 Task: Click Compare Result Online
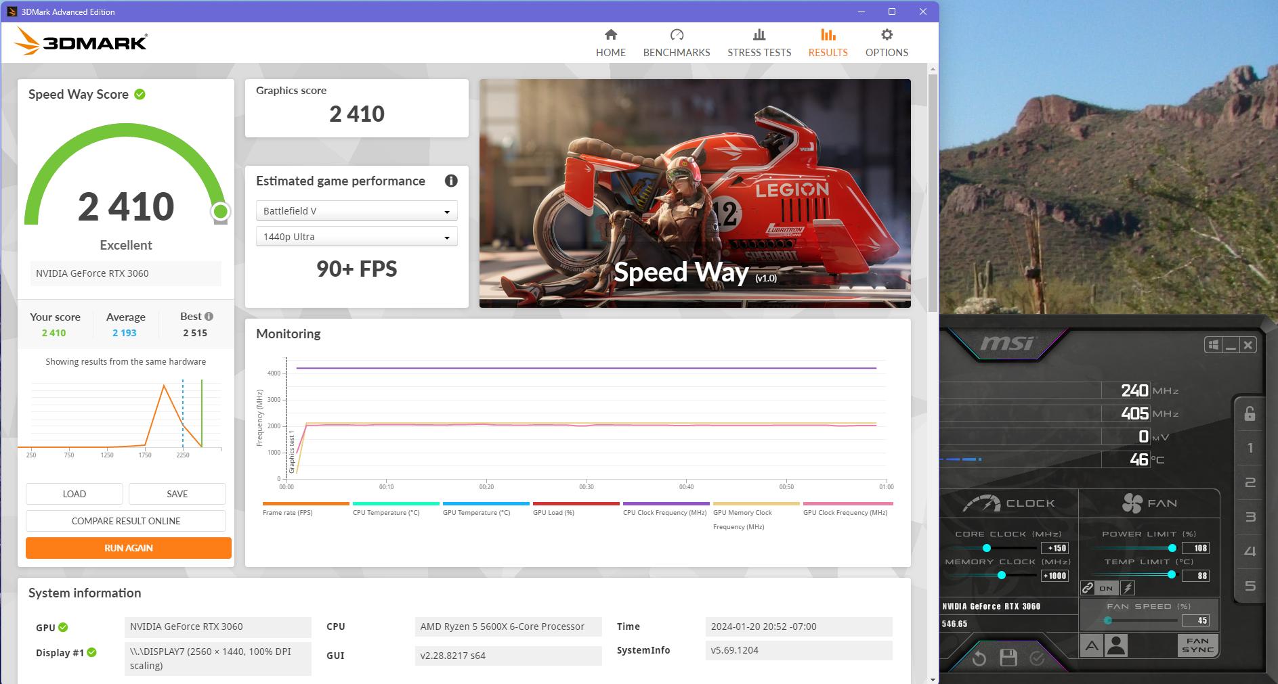point(126,521)
